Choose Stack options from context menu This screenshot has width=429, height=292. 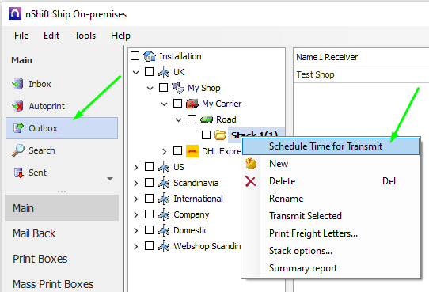tap(331, 251)
